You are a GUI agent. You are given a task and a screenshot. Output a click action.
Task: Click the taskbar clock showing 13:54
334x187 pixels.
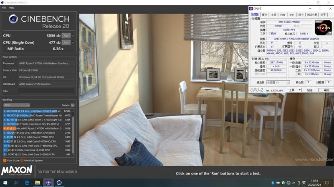[x=314, y=182]
